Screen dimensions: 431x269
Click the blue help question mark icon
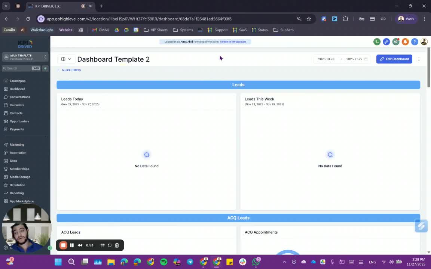415,42
